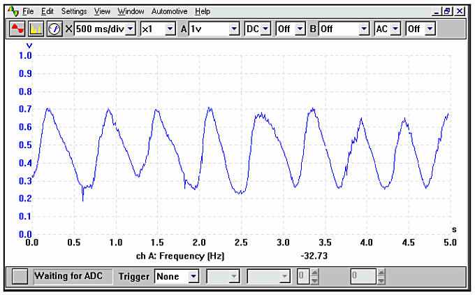
Task: Click the first trigger value stepper arrows
Action: point(314,276)
